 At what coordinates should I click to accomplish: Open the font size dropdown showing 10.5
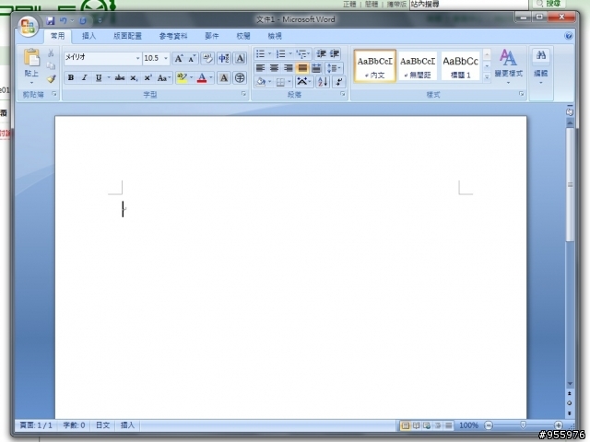(x=166, y=58)
